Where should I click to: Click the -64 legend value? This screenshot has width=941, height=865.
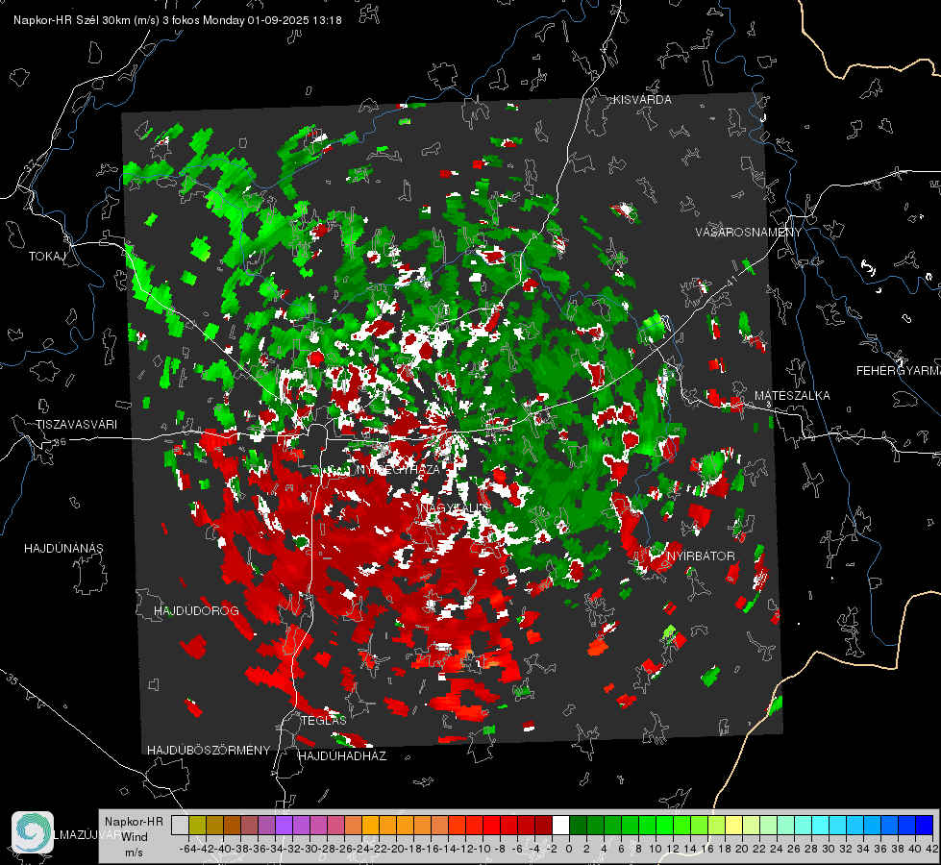tap(187, 849)
